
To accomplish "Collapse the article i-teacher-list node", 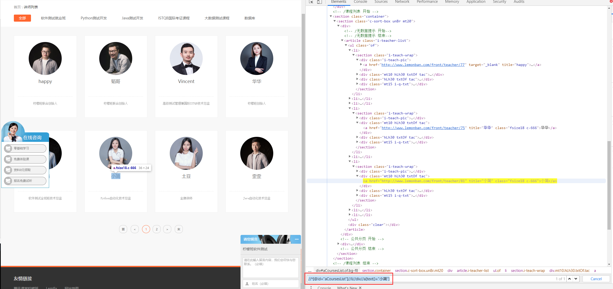I will 342,40.
